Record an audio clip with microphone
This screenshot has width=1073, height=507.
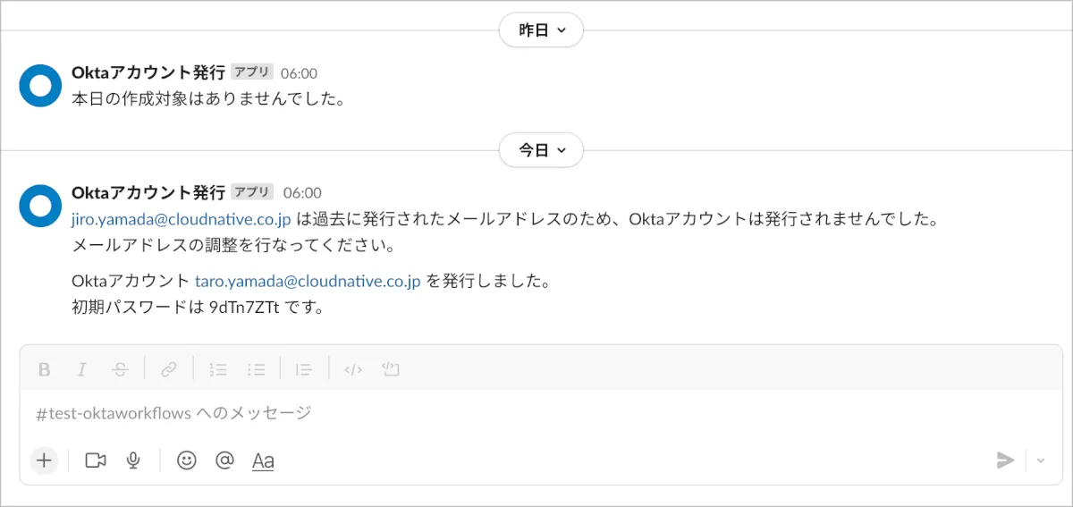tap(133, 461)
